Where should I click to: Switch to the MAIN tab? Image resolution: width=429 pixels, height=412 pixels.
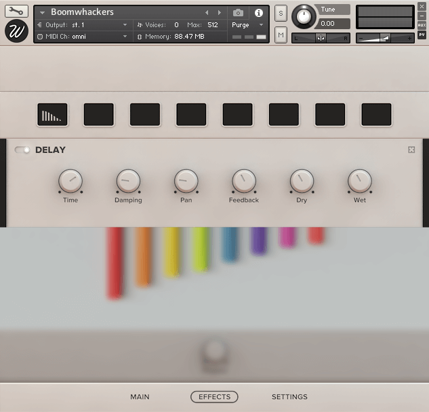140,396
